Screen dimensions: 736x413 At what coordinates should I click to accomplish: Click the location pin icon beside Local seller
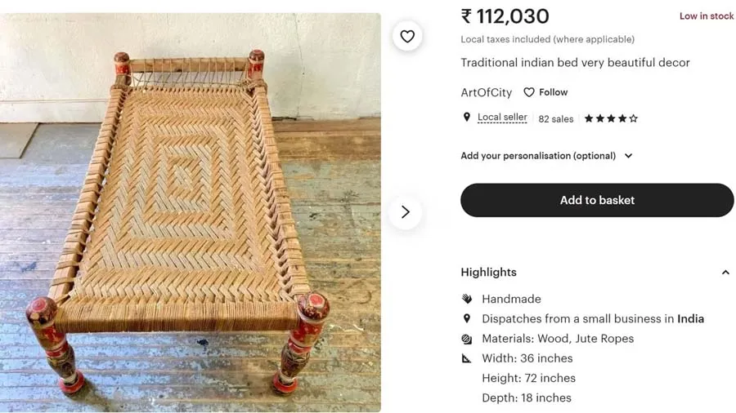coord(467,118)
